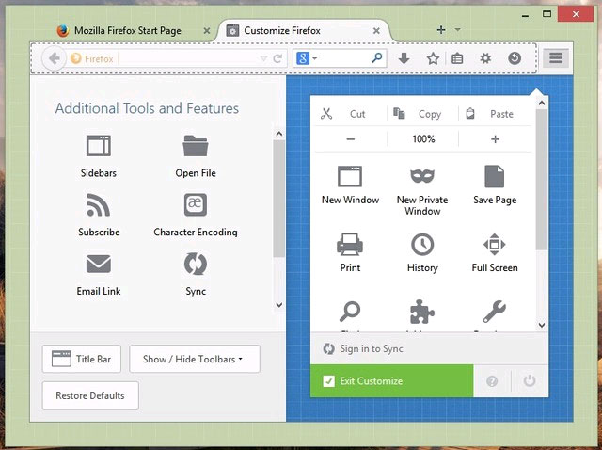Click the zoom in plus button
Viewport: 602px width, 450px height.
(x=496, y=138)
